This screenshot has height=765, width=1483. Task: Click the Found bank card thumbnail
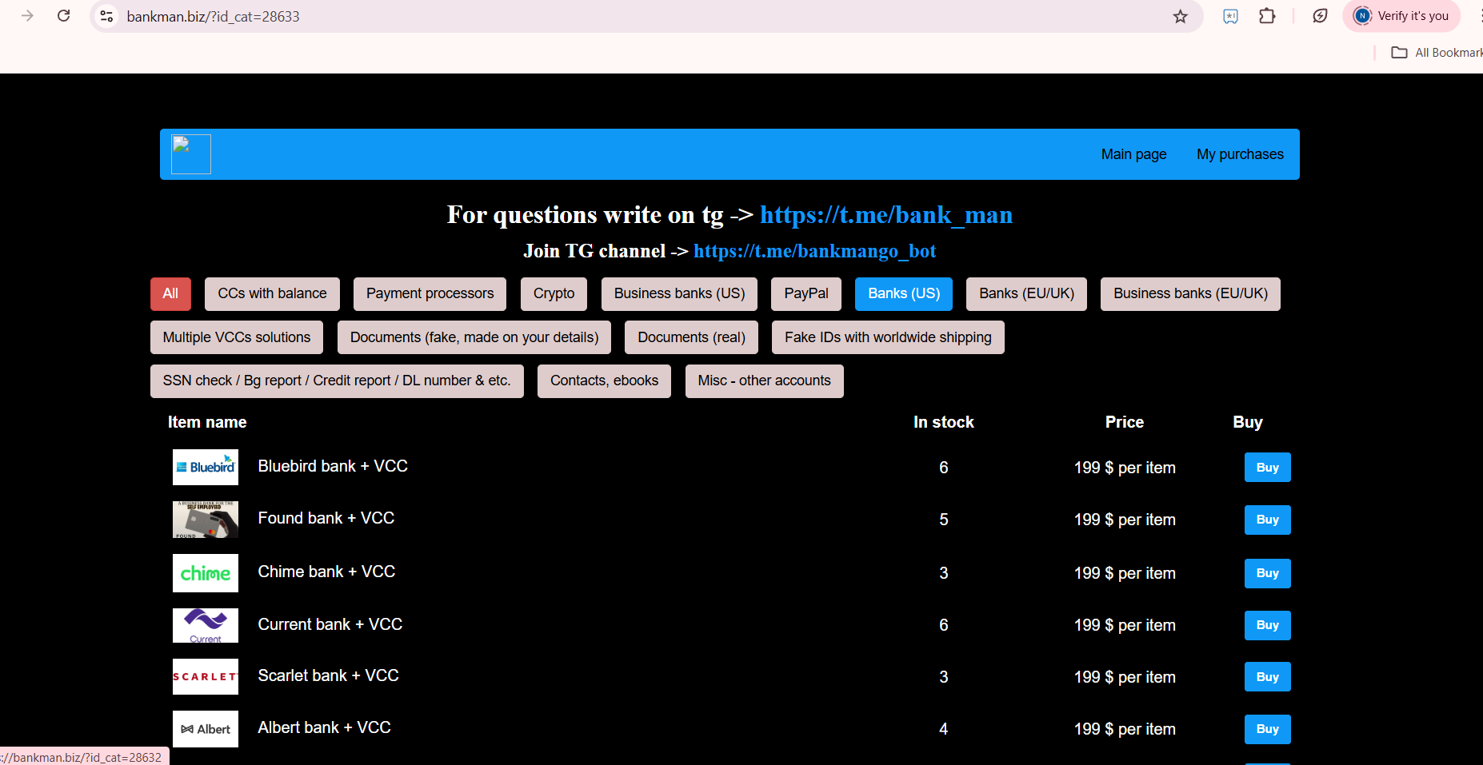[206, 520]
